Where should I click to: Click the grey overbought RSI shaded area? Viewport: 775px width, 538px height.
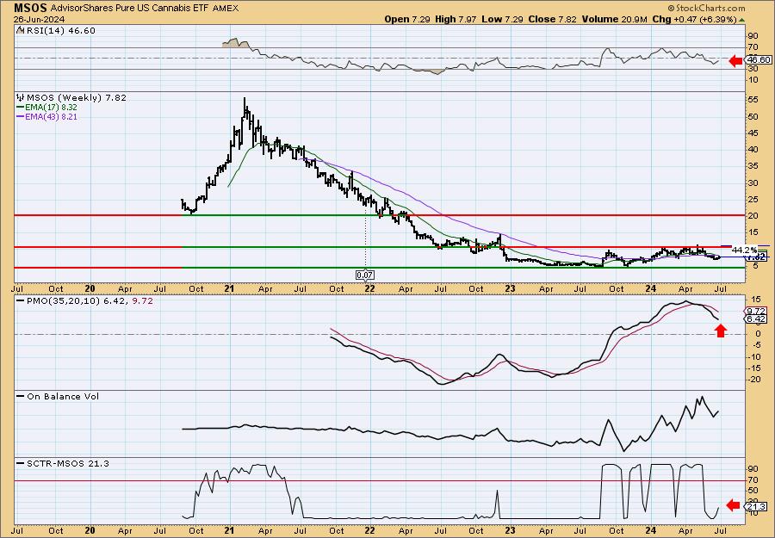tap(235, 43)
